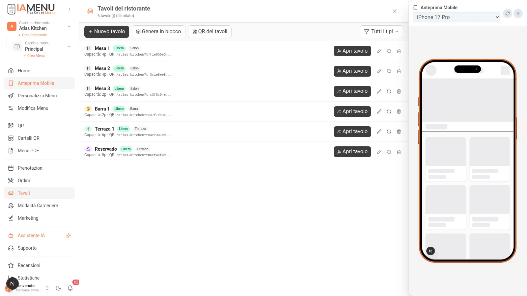
Task: Expand the user account switcher arrows
Action: pyautogui.click(x=47, y=288)
